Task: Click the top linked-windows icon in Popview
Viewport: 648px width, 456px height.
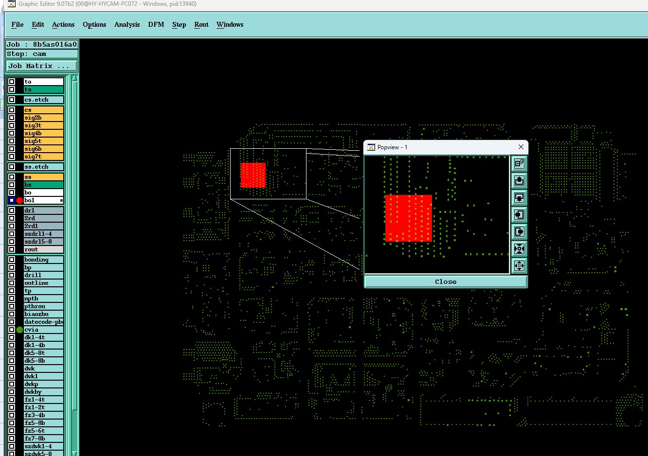Action: [519, 163]
